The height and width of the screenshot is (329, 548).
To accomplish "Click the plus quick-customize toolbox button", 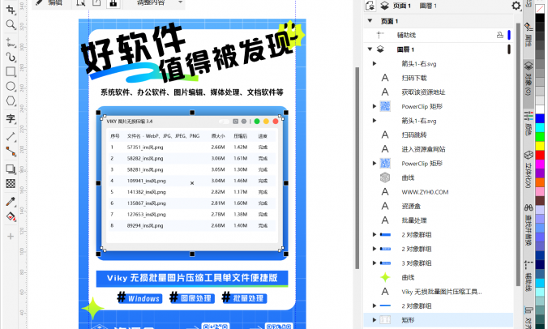I will (11, 237).
